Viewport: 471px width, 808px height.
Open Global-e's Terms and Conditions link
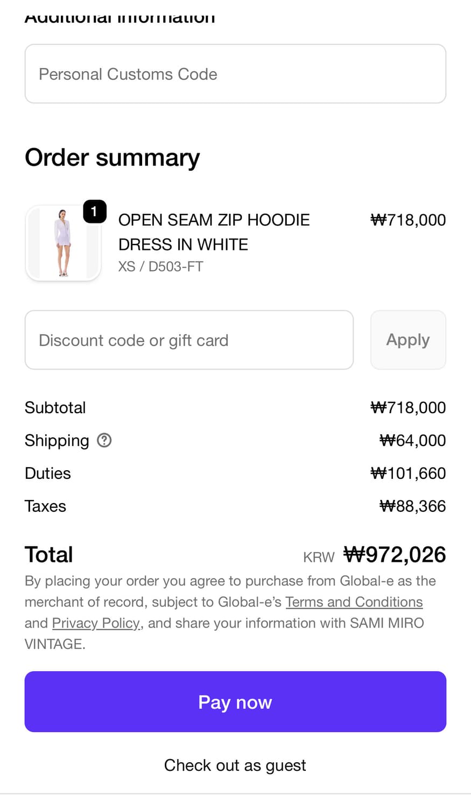tap(354, 602)
